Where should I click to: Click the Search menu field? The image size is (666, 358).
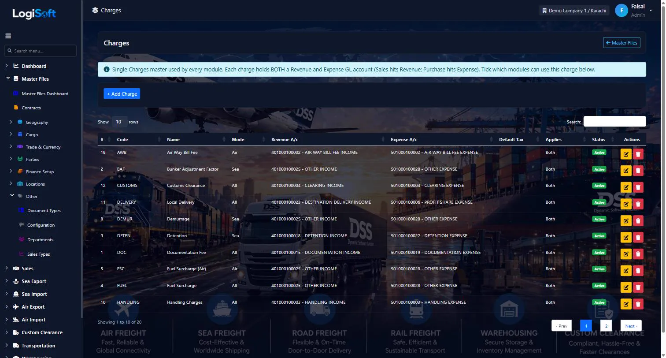[x=40, y=51]
